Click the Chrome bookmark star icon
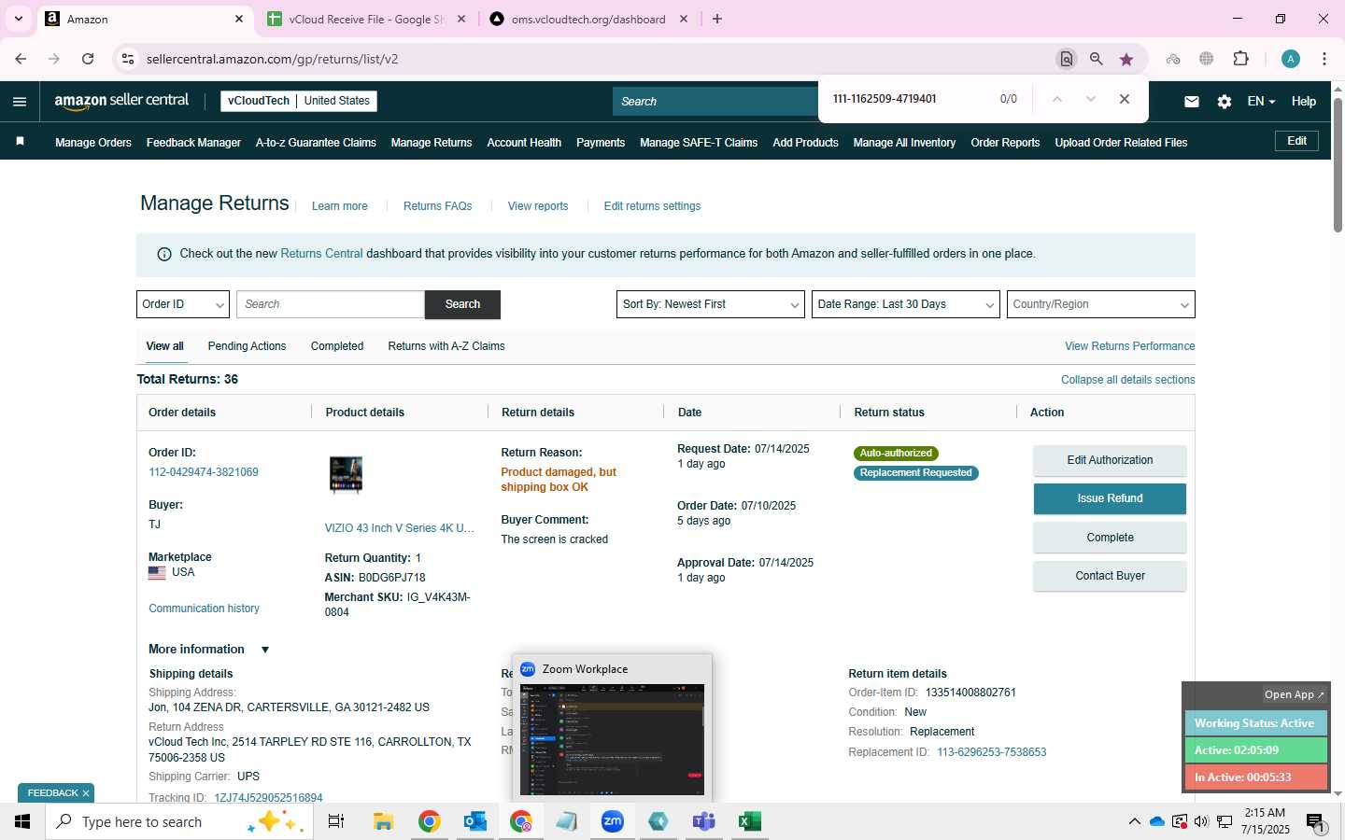This screenshot has height=840, width=1345. click(1126, 59)
